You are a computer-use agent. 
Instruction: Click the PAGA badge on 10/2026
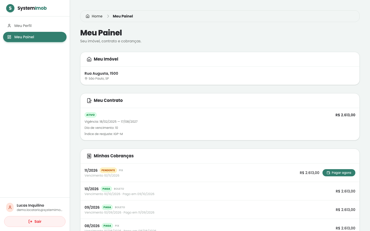[x=106, y=189]
